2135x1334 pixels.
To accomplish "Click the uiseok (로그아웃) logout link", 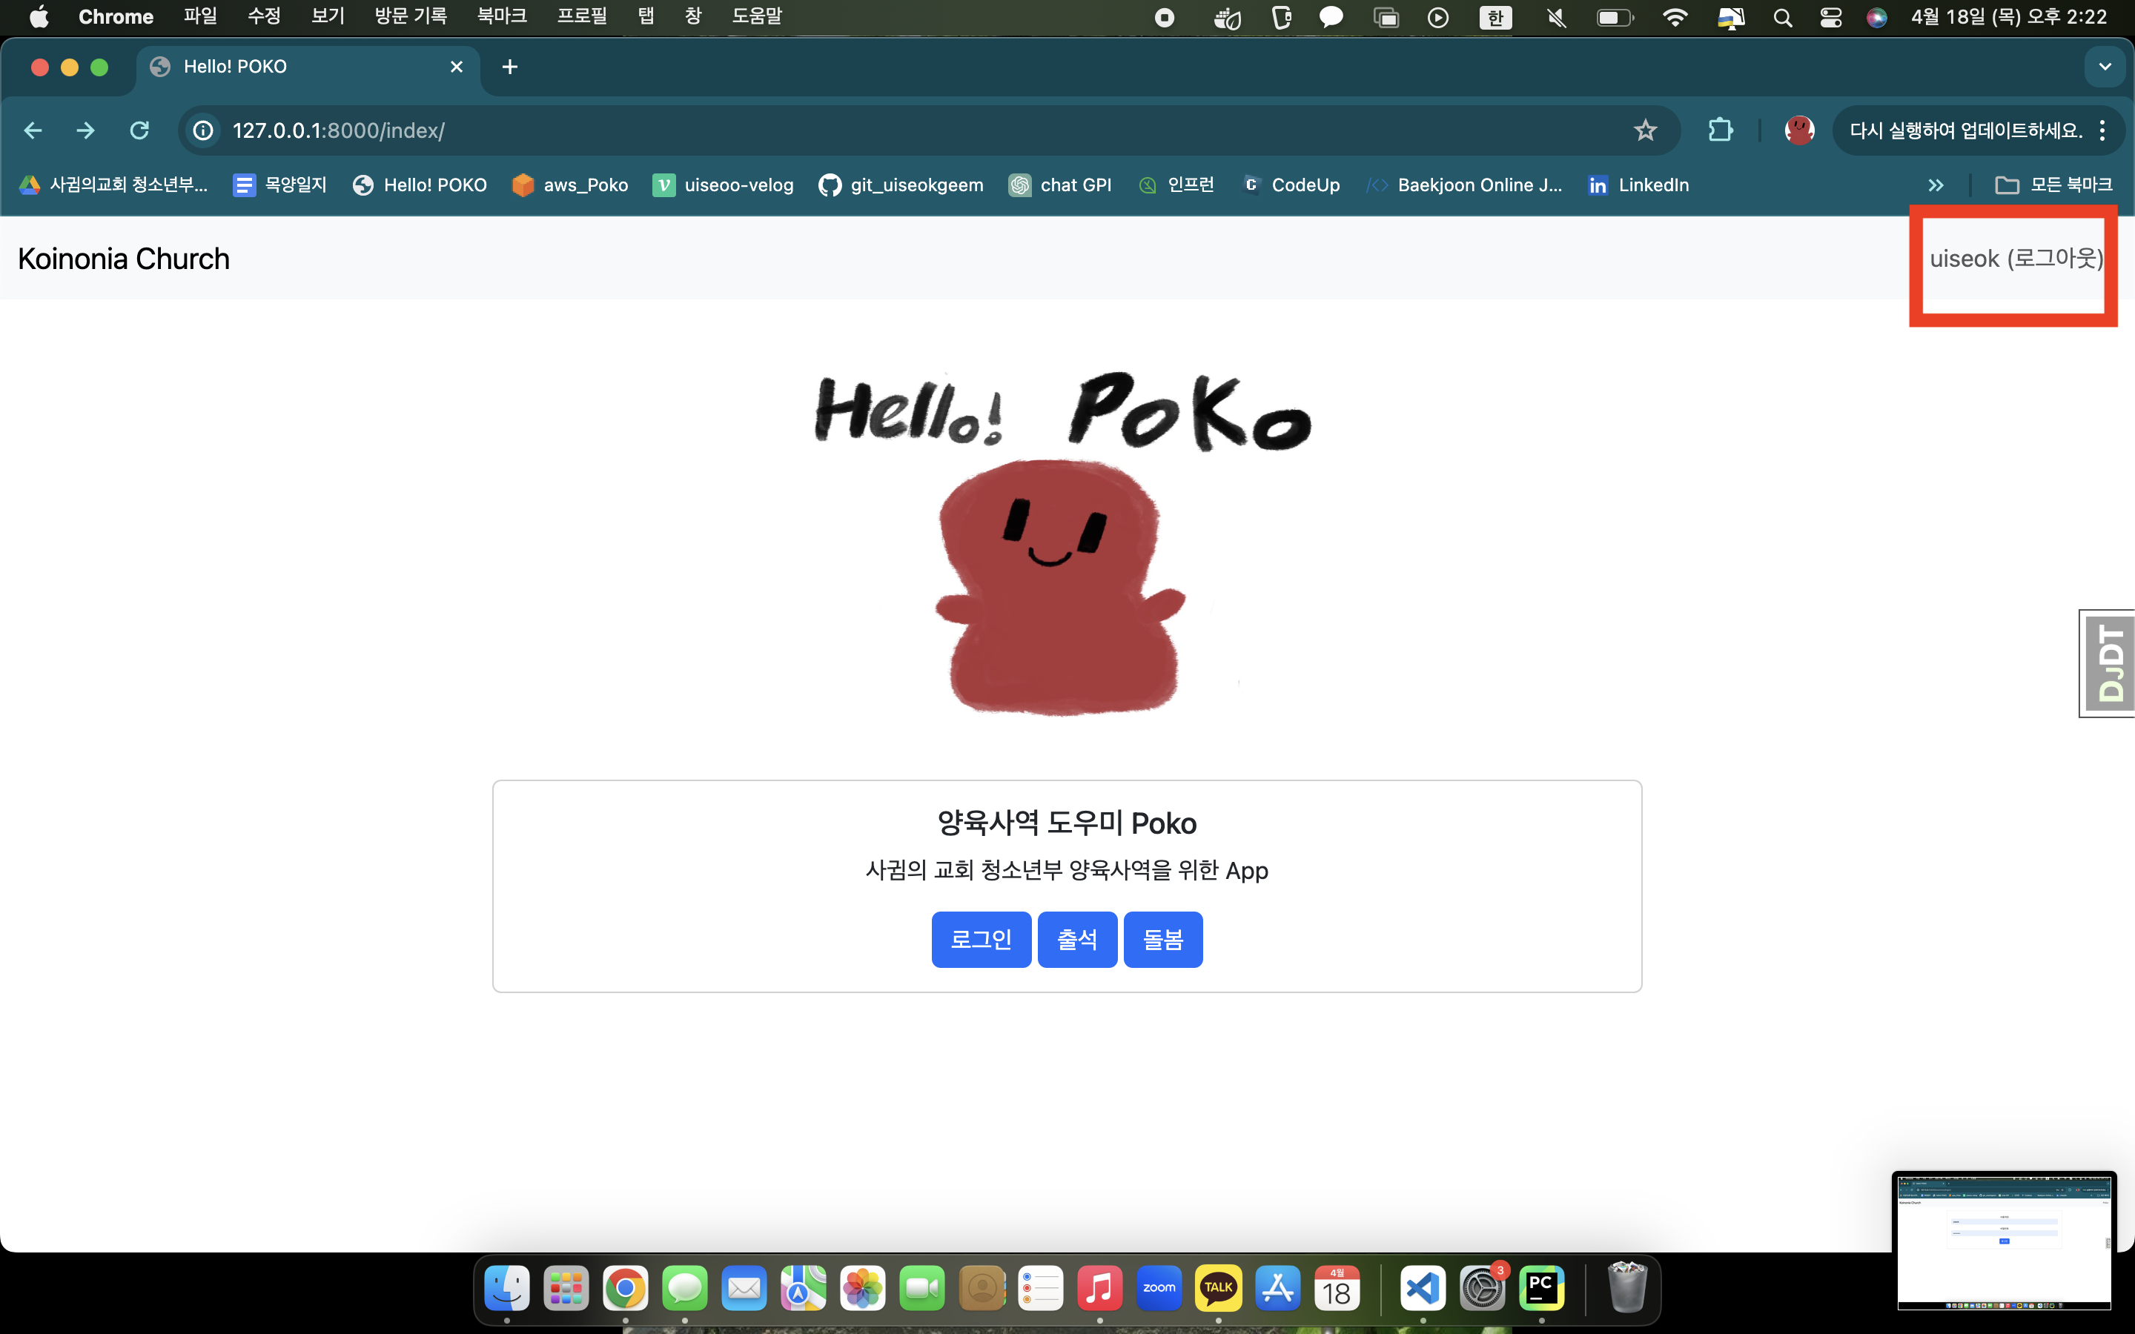I will [x=2015, y=259].
